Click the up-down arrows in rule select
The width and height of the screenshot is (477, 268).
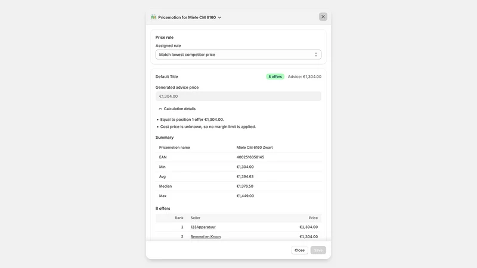[316, 55]
